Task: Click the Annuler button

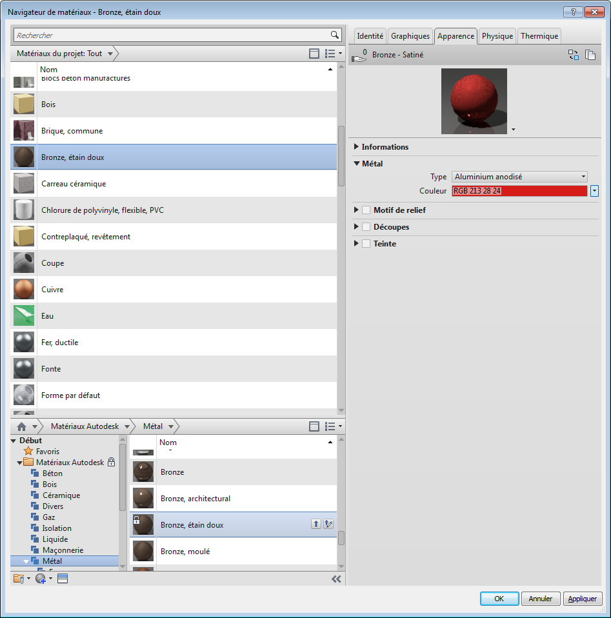Action: (x=541, y=599)
